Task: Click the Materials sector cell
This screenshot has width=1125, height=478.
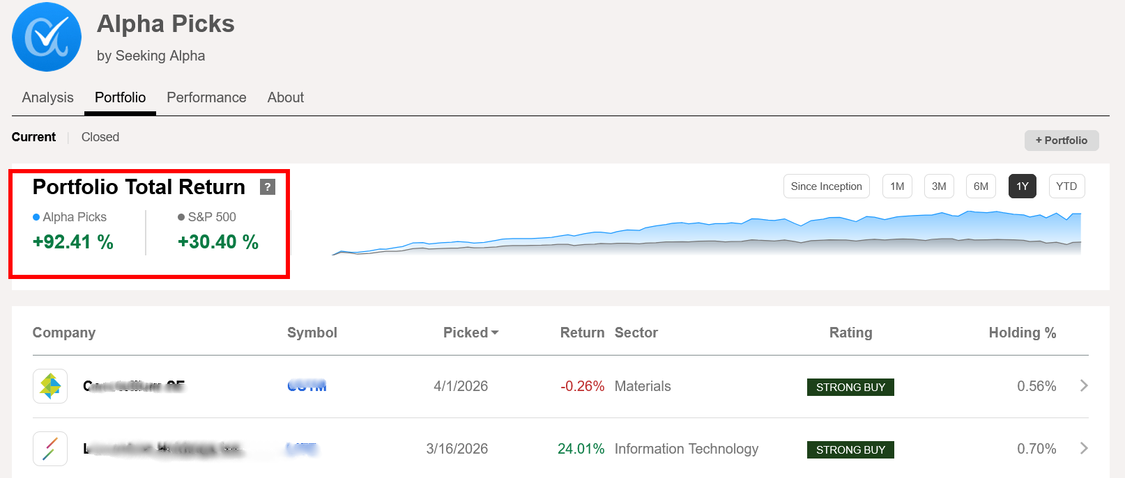Action: pos(643,386)
